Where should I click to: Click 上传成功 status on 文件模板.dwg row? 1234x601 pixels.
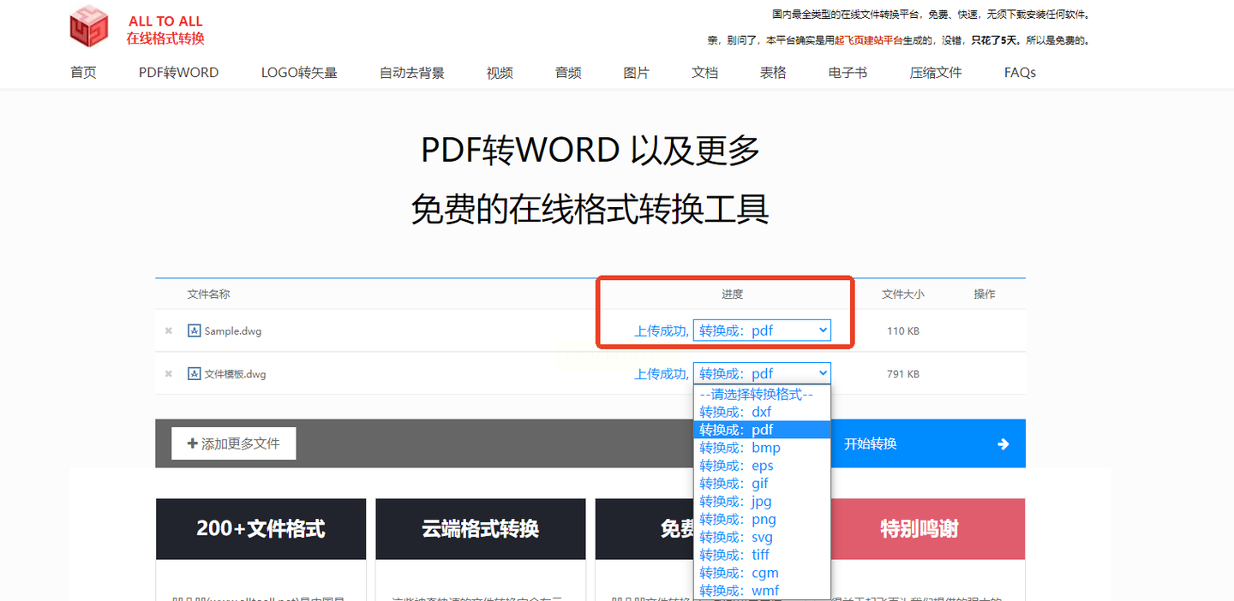coord(662,373)
